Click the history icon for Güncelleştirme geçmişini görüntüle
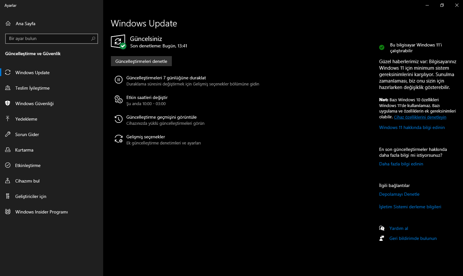 (119, 119)
